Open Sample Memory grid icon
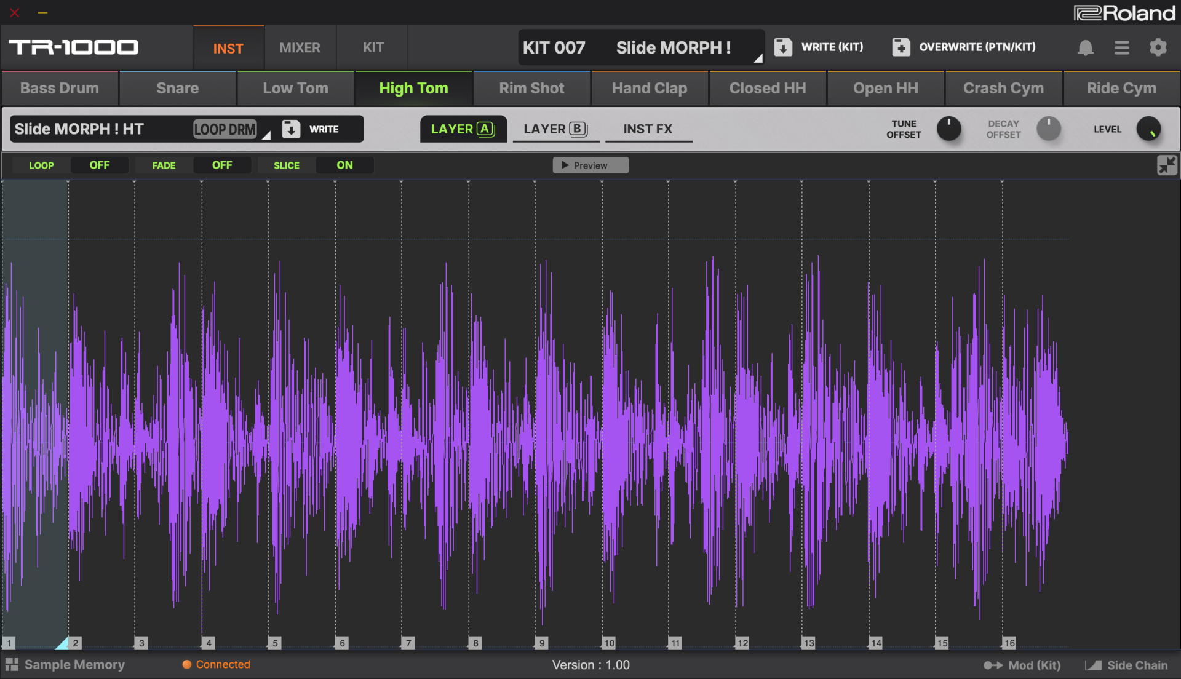 point(12,665)
